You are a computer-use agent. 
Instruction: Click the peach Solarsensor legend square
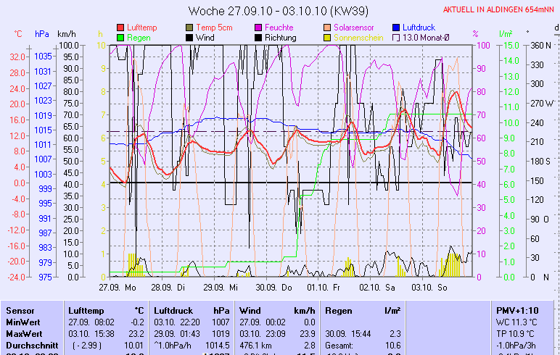[327, 28]
